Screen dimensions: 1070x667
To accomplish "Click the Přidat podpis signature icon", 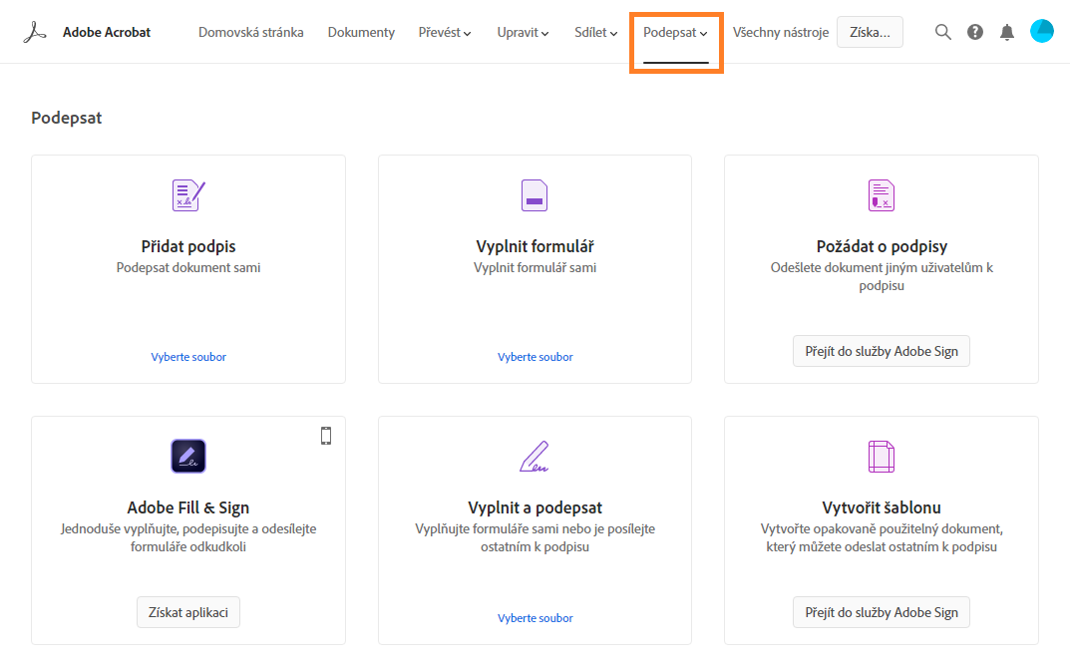I will click(188, 194).
